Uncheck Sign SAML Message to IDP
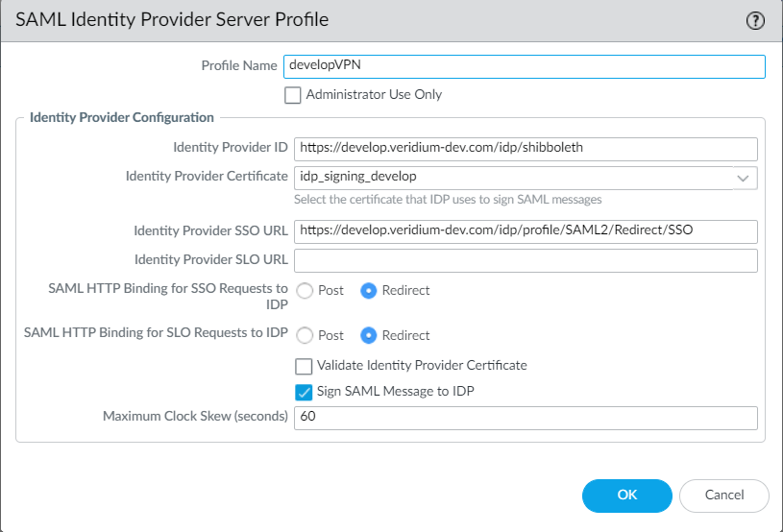The width and height of the screenshot is (783, 532). 304,392
